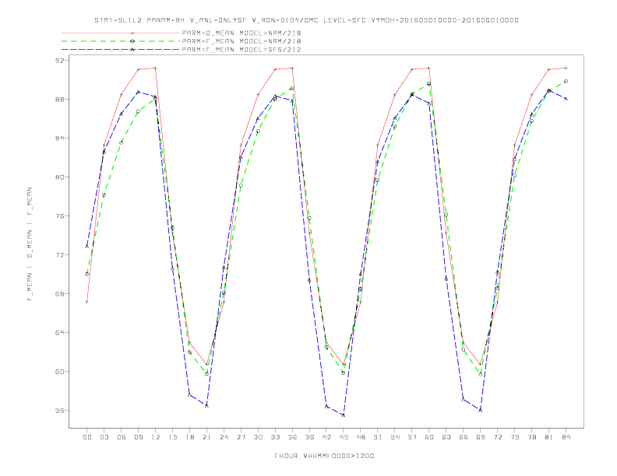Click the x-axis forecast hour label 45
The image size is (617, 476).
point(344,437)
